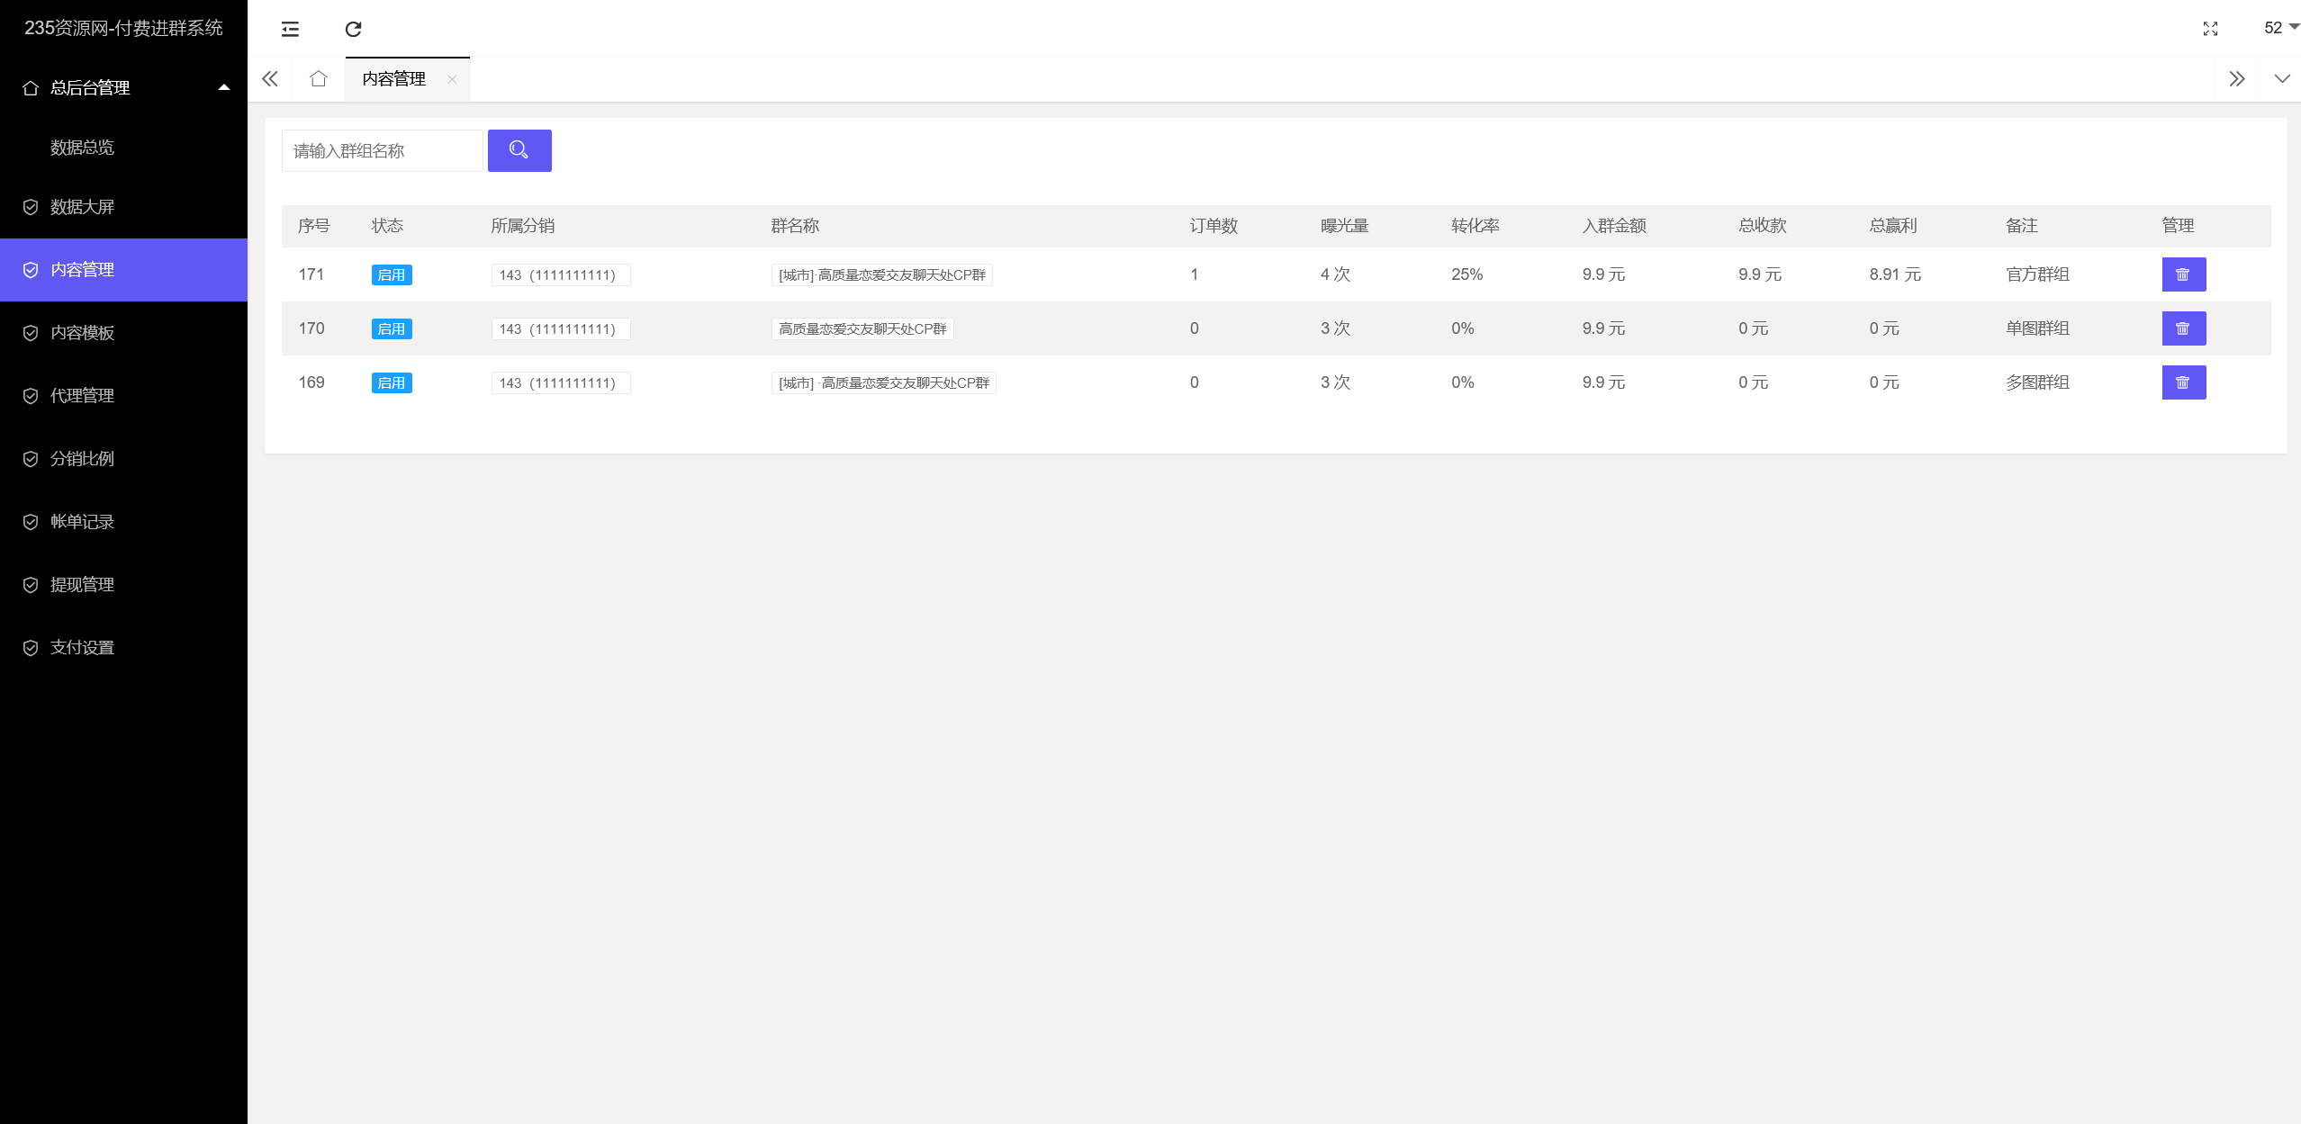Enter fullscreen mode icon
Screen dimensions: 2301x1124
tap(2210, 29)
